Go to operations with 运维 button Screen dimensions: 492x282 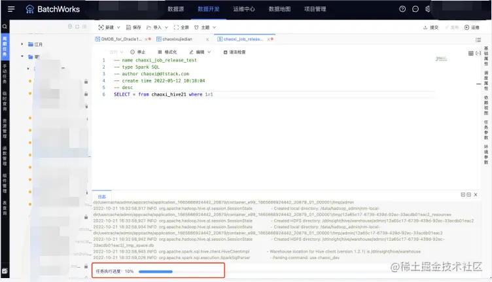pos(472,27)
